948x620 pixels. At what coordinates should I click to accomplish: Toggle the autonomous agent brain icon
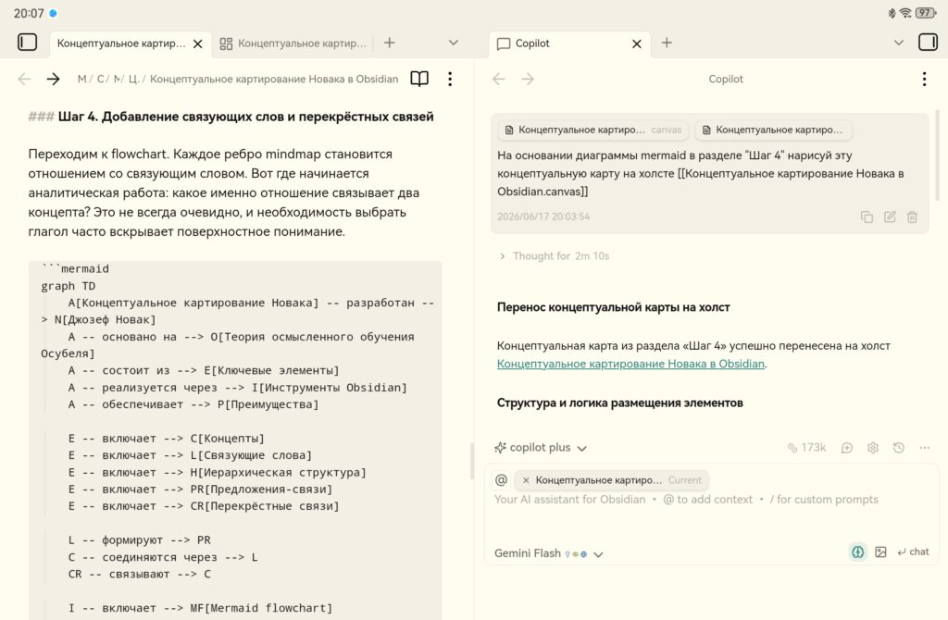coord(858,552)
